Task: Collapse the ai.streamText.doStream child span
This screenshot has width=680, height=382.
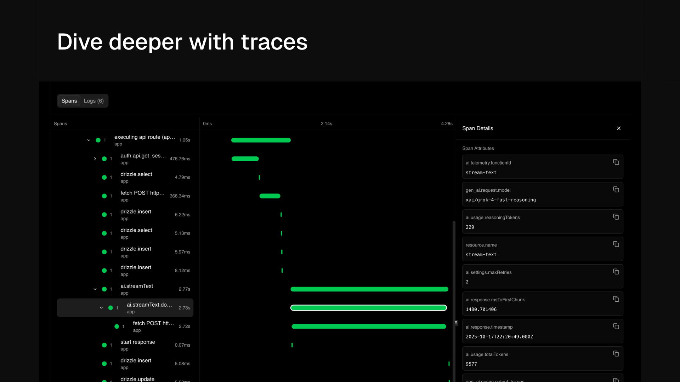Action: 101,308
